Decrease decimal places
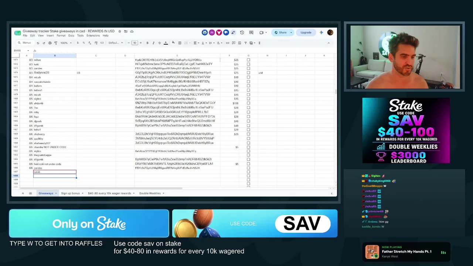This screenshot has width=473, height=266. click(x=89, y=43)
